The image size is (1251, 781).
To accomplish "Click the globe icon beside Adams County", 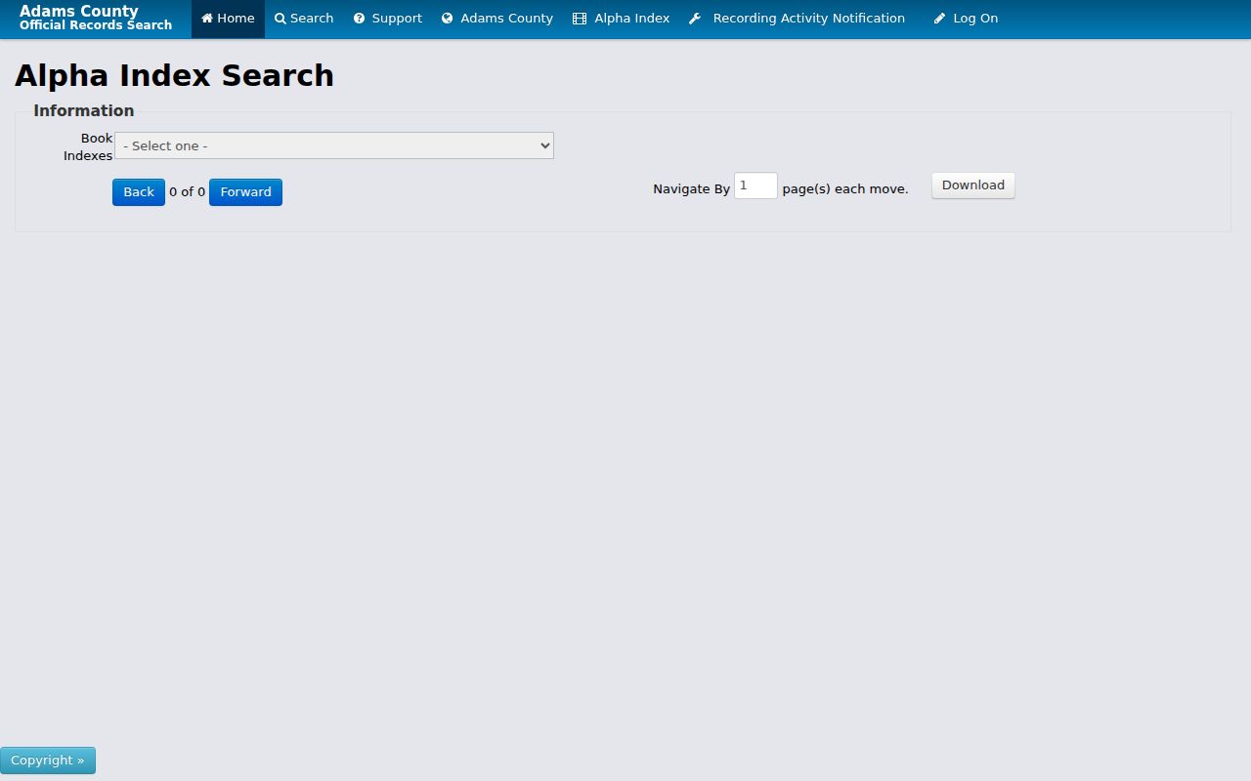I will tap(448, 19).
